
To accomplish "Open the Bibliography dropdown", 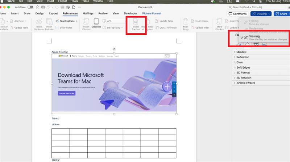I will tap(113, 27).
